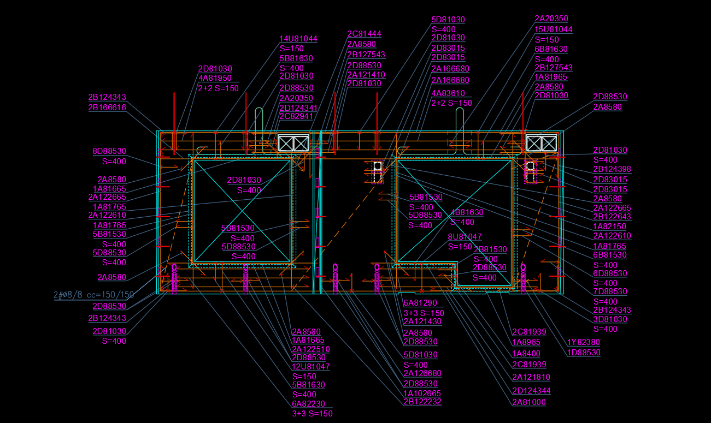Screen dimensions: 711x423
Task: Click the 14U81044 rebar label
Action: [x=298, y=39]
